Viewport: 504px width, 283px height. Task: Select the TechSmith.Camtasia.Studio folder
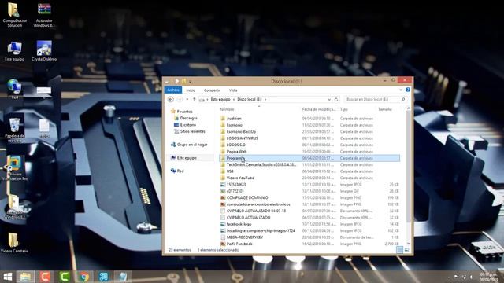(261, 164)
